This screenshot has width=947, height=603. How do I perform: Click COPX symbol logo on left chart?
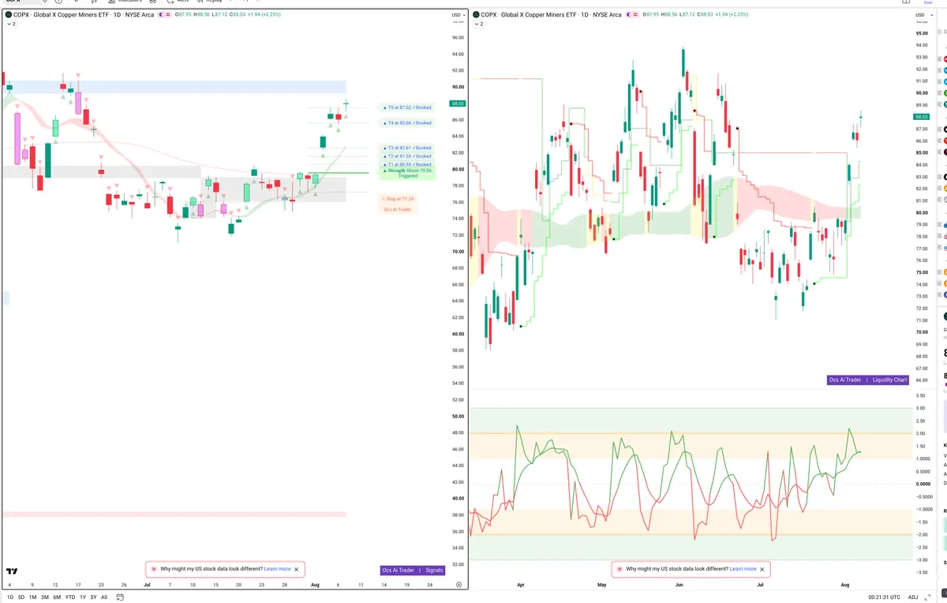pos(9,15)
